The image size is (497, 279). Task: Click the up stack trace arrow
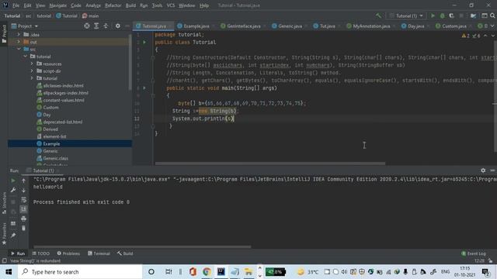pyautogui.click(x=23, y=181)
